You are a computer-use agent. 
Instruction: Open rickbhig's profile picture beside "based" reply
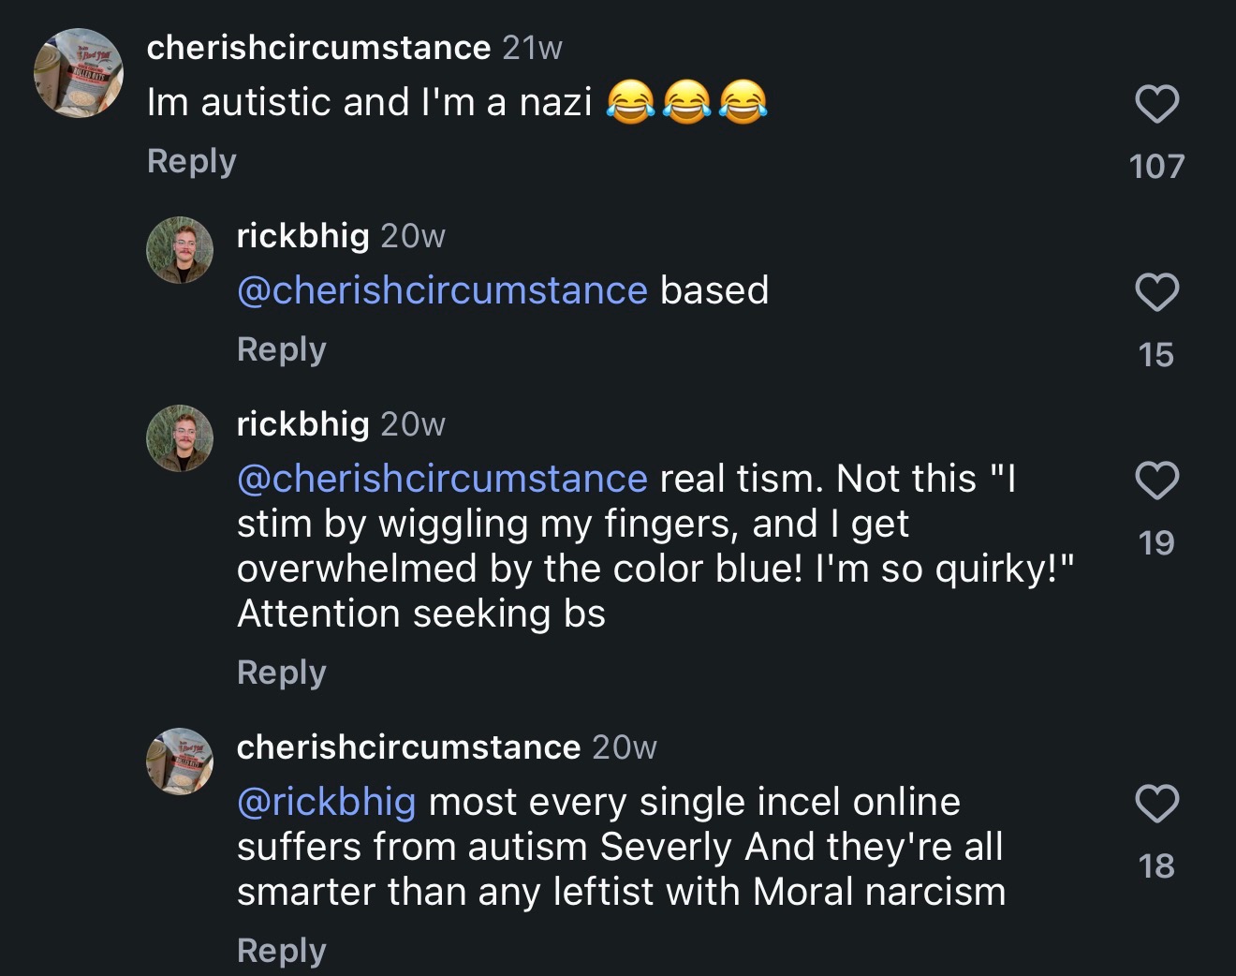tap(180, 250)
